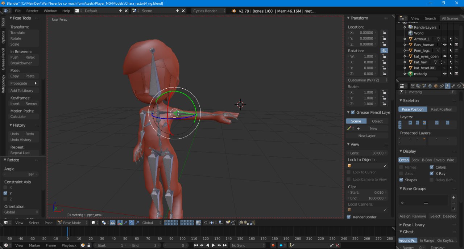Open the armature data properties tab

[447, 86]
